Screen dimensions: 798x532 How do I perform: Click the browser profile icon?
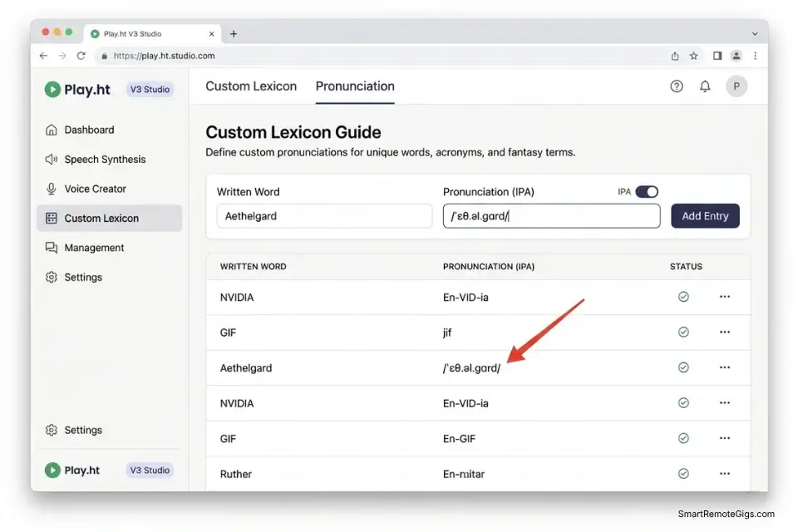tap(736, 56)
